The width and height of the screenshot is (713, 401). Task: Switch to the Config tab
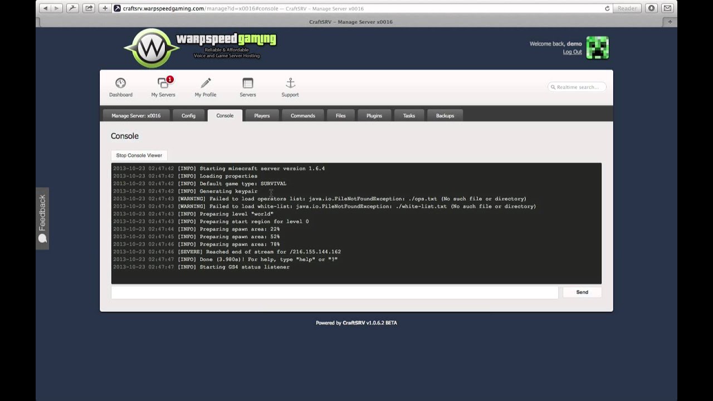click(188, 116)
